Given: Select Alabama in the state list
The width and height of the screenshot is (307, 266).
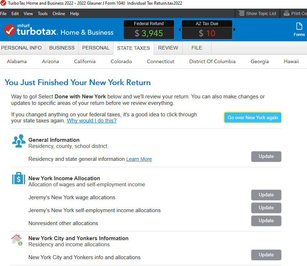Looking at the screenshot, I should [17, 61].
